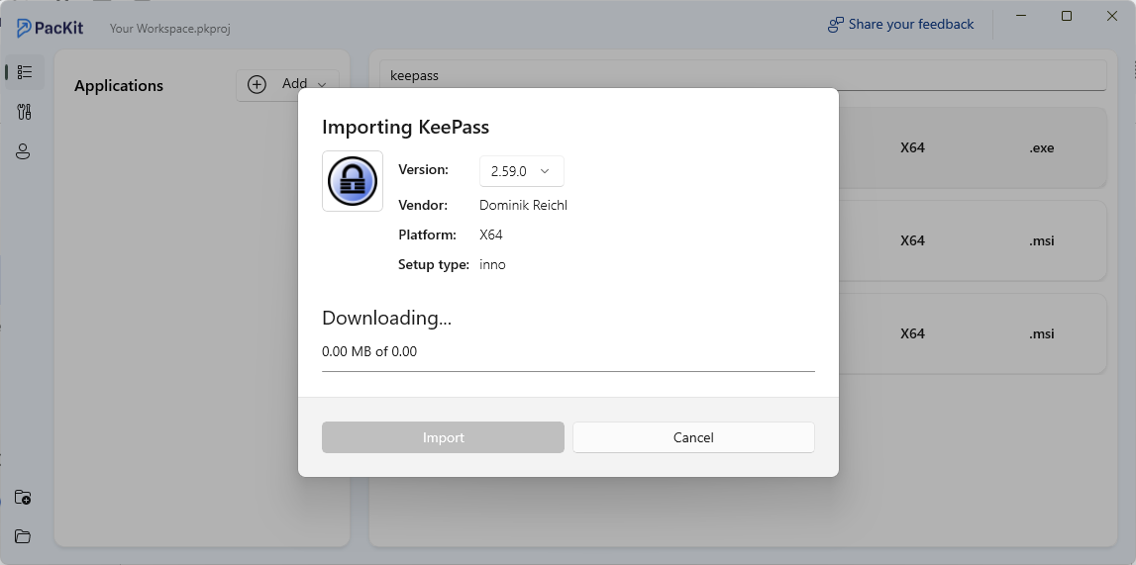Image resolution: width=1136 pixels, height=565 pixels.
Task: Click the KeePass padlock icon in dialog
Action: click(x=353, y=181)
